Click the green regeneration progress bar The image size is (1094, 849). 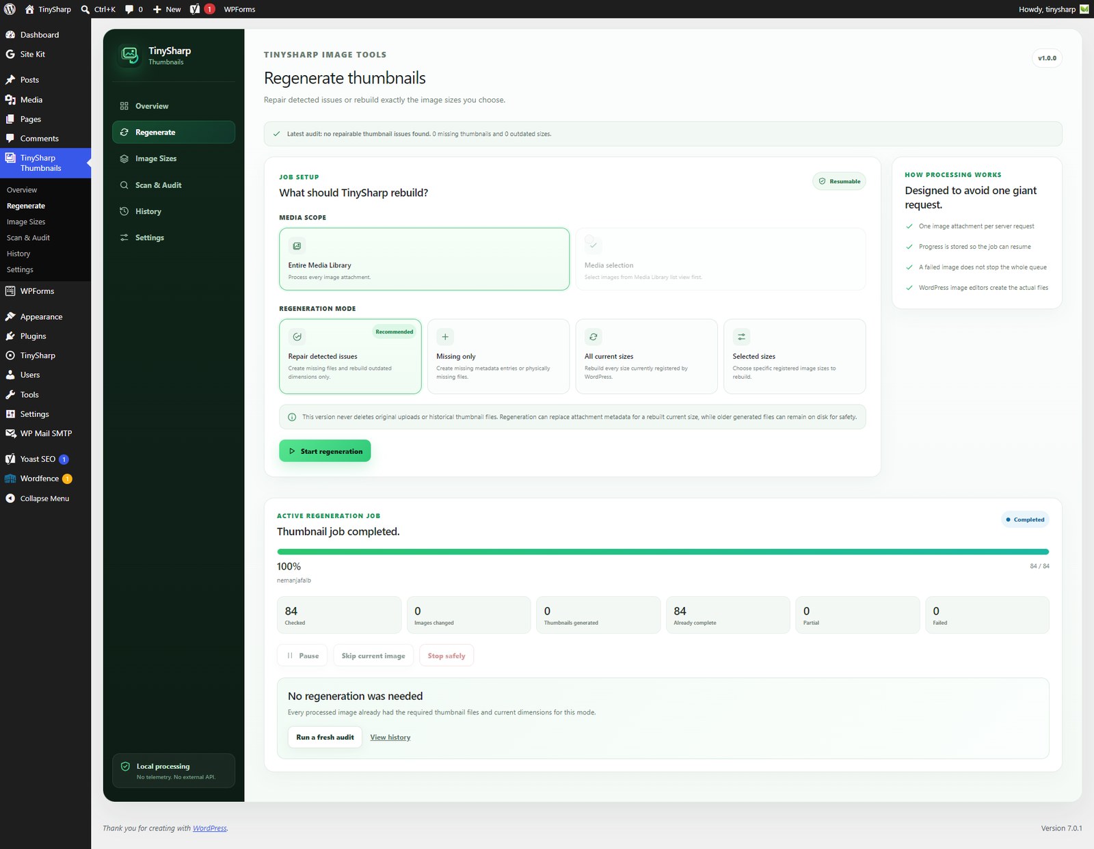663,552
